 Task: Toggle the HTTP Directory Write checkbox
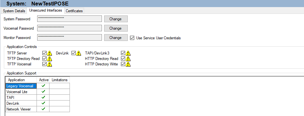123,64
